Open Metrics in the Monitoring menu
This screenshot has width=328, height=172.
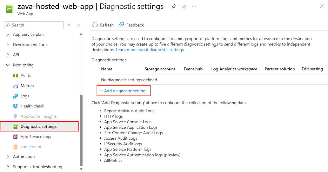(x=27, y=86)
